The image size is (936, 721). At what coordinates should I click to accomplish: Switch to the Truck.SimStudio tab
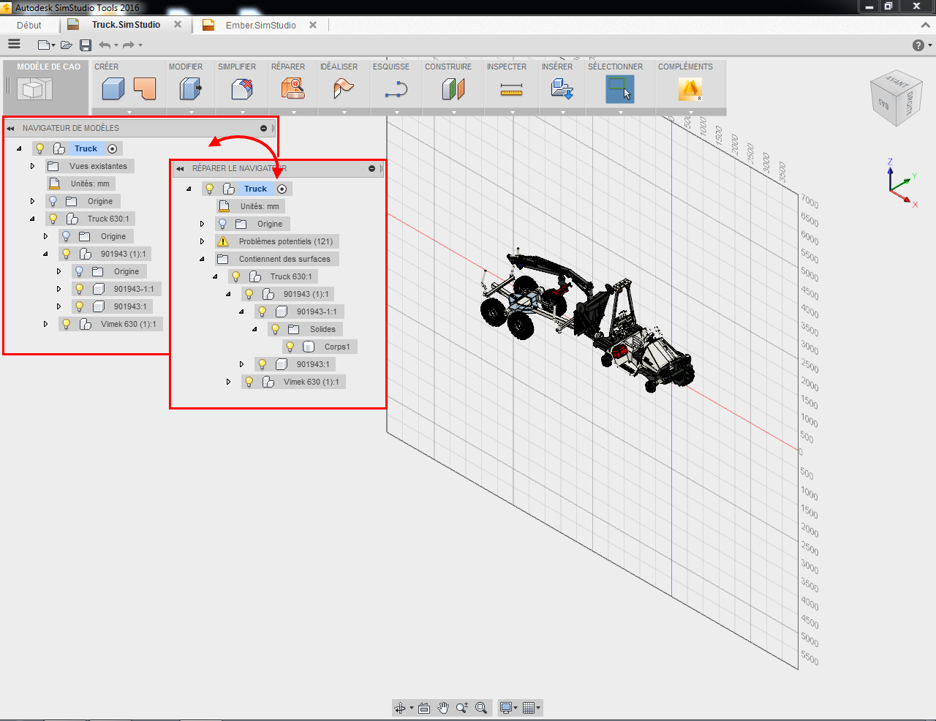coord(126,25)
